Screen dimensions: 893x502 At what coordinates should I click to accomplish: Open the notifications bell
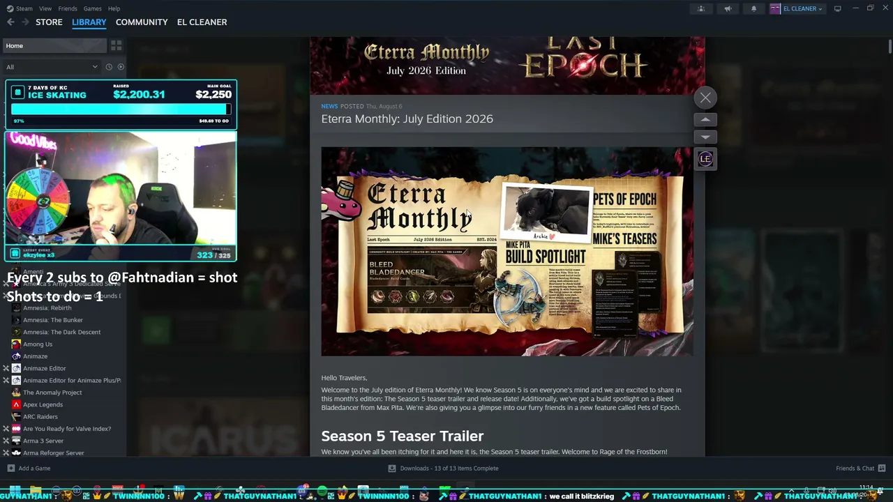point(753,8)
